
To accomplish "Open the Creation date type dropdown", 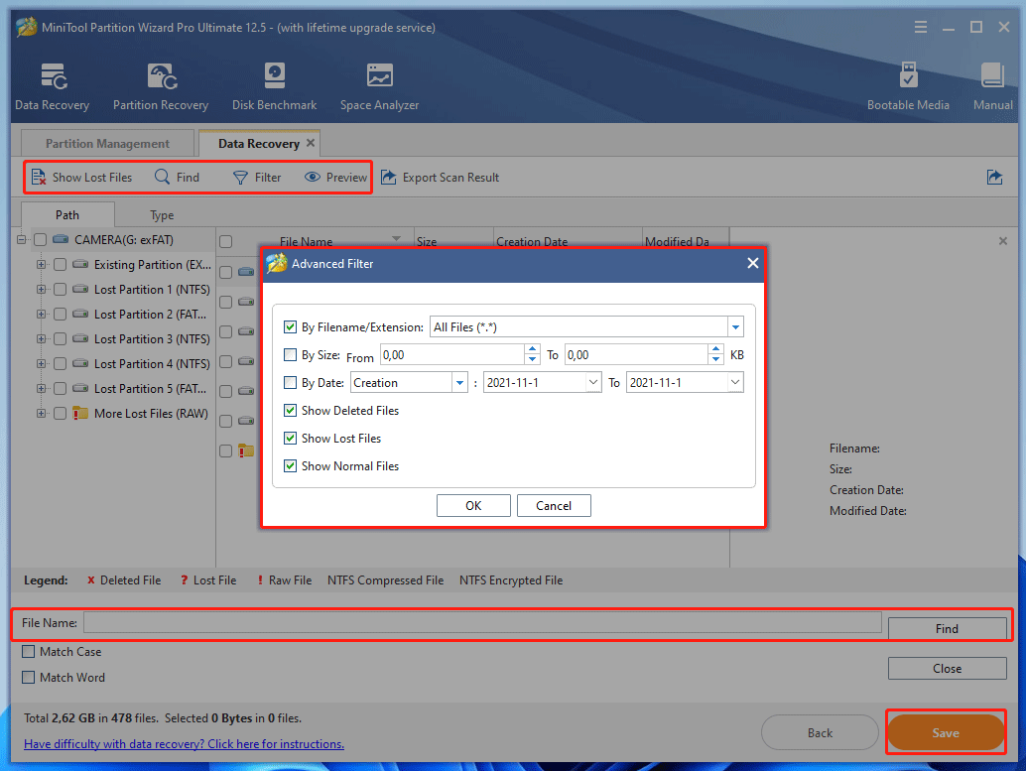I will tap(459, 382).
